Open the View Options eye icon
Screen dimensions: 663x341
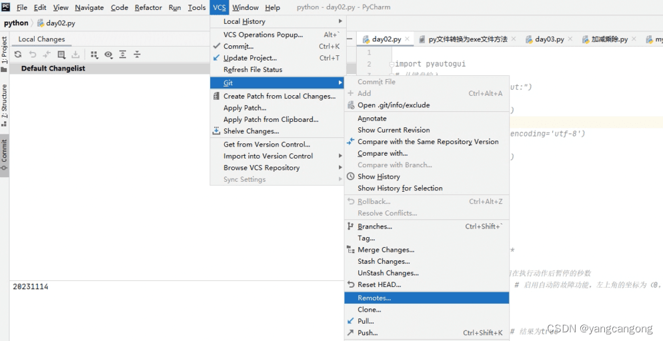click(109, 55)
